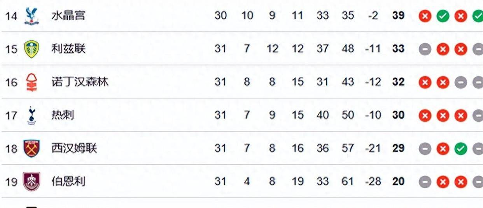Click the first grey draw icon for 诺丁汉森林
The height and width of the screenshot is (208, 483).
(460, 82)
